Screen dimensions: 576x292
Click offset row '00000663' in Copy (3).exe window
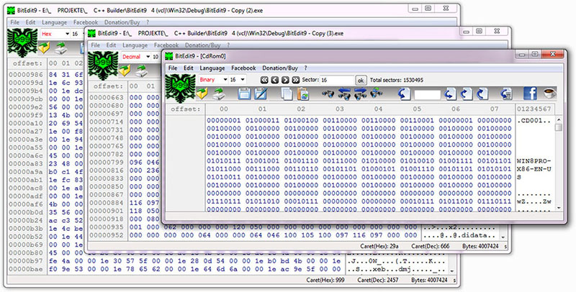(107, 98)
